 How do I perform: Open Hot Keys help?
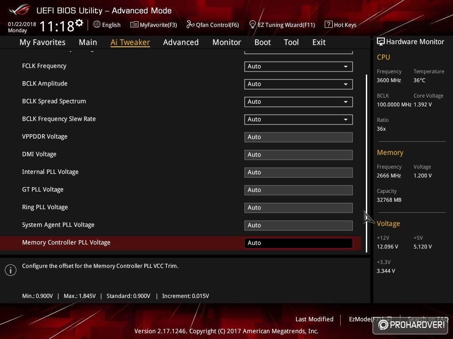pos(341,25)
